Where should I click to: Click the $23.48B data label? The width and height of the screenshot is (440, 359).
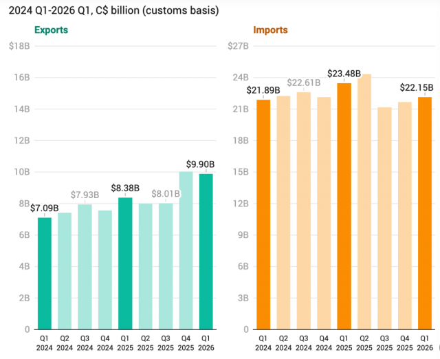pyautogui.click(x=344, y=74)
